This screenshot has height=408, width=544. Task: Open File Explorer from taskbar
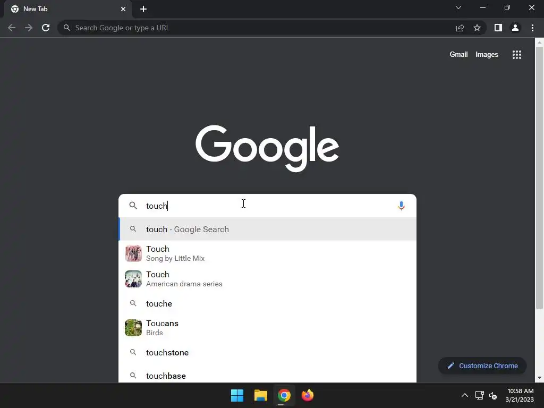260,395
